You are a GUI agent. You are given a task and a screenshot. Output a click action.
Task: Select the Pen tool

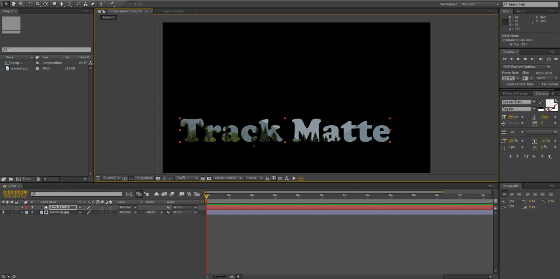click(x=62, y=4)
